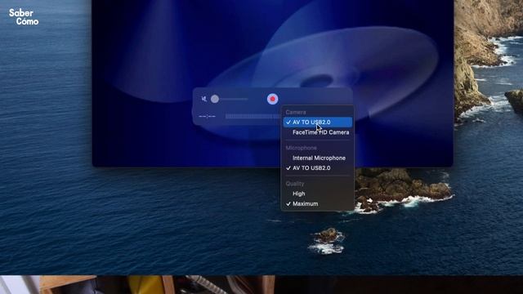Choose FaceTime HD Camera

tap(318, 132)
